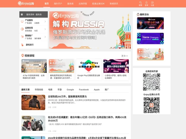Expand the 营销推广 category arrow
This screenshot has height=139, width=186.
coord(45,37)
